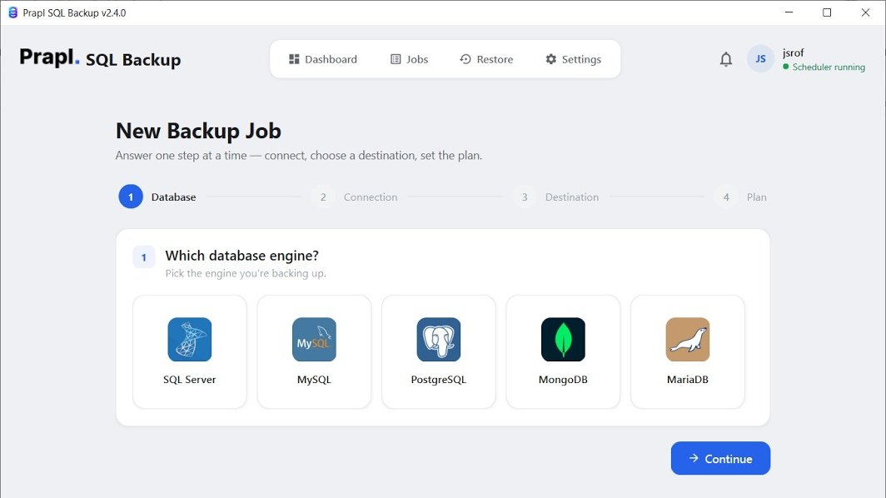
Task: Click the JS user avatar
Action: [760, 59]
